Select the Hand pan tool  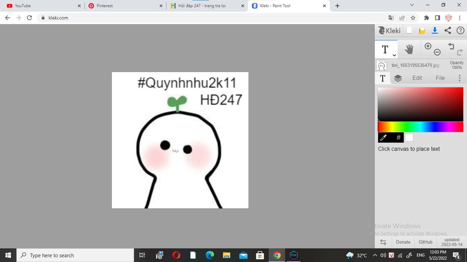409,49
